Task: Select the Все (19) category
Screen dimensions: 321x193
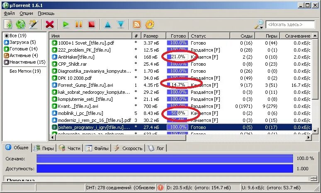Action: [15, 36]
